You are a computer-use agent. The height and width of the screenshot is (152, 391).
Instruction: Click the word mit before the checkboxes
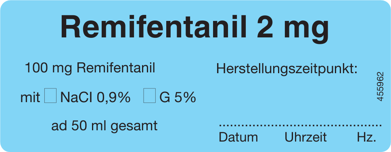click(30, 97)
